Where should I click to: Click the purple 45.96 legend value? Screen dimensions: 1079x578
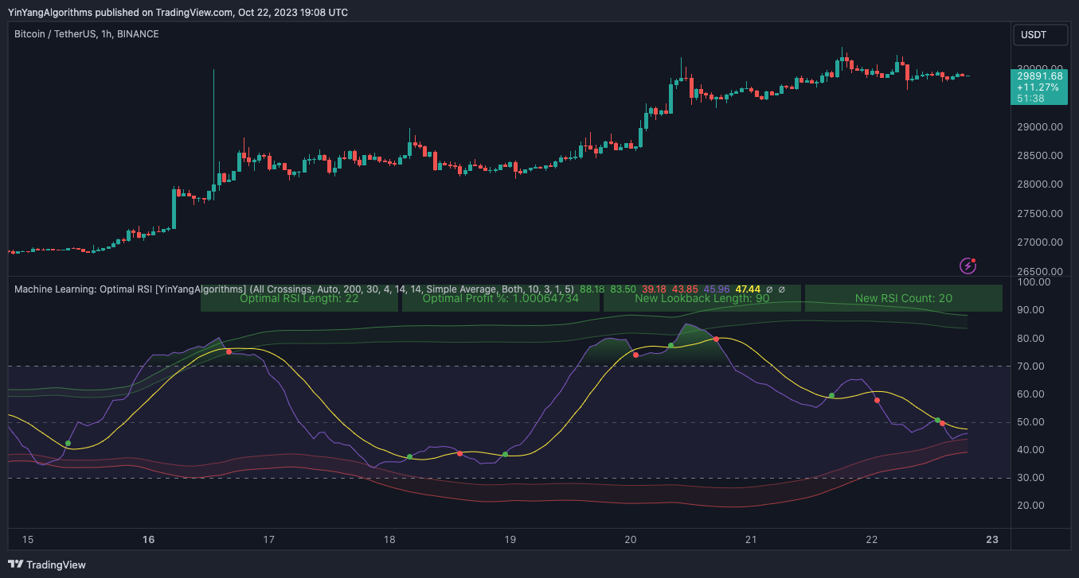click(x=717, y=289)
